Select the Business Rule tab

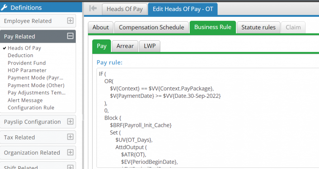tap(212, 27)
